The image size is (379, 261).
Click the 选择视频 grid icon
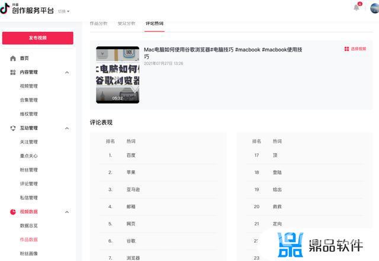pos(346,49)
